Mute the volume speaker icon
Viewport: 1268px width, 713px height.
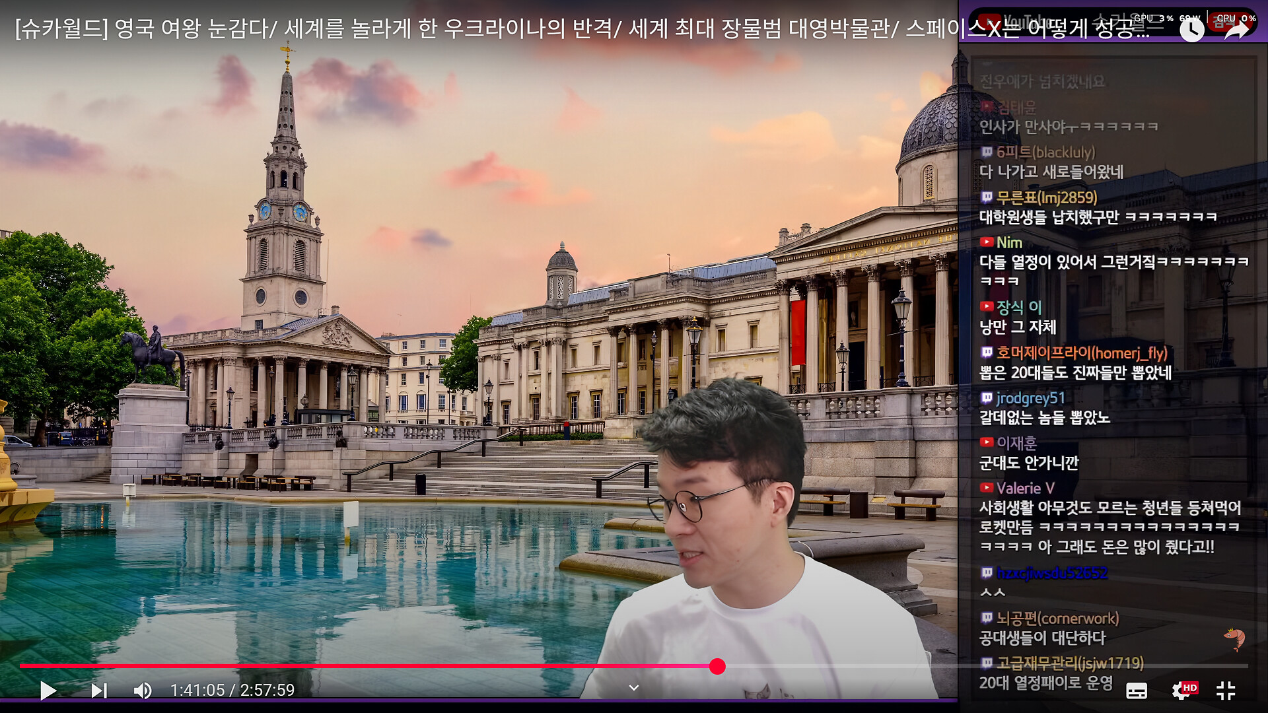[x=142, y=691]
